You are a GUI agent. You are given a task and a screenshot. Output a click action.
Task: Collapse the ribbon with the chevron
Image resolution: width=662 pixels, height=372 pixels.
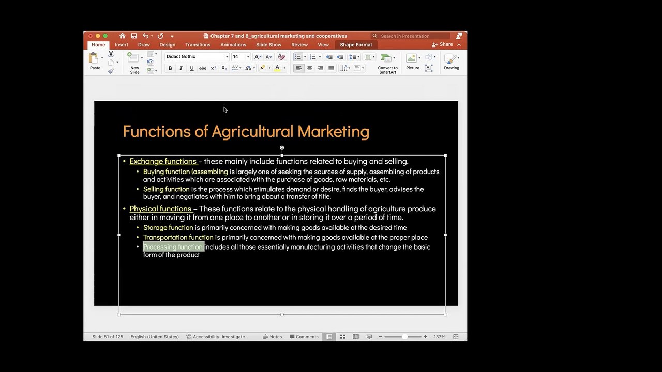(x=459, y=45)
